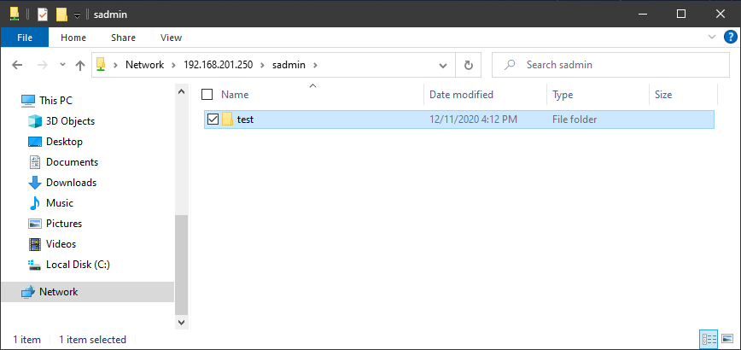Toggle the select all checkbox in the header
Screen dimensions: 741x350
[207, 95]
